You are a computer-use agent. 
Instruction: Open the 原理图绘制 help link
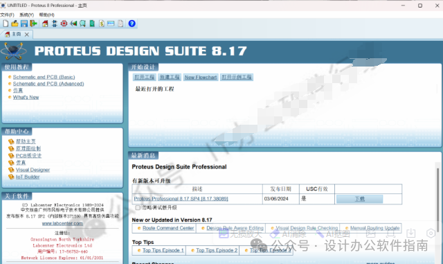(x=28, y=148)
